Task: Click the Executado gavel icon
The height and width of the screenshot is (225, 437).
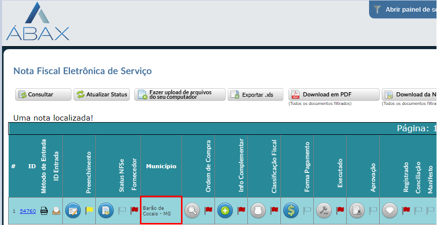Action: coord(324,210)
